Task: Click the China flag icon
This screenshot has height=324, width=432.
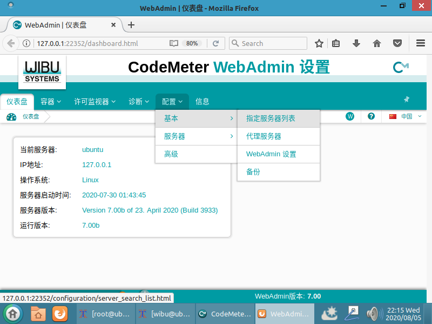Action: [x=393, y=116]
